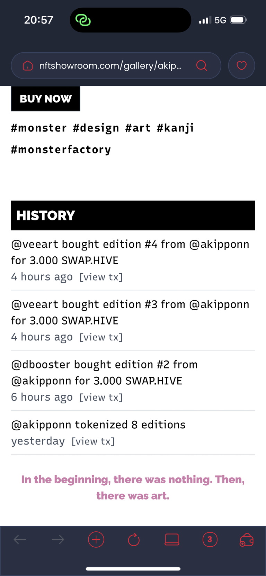Open the wallet icon in bottom toolbar
The width and height of the screenshot is (266, 576).
247,539
